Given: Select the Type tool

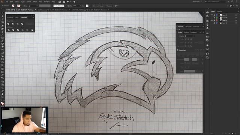Looking at the screenshot, I should tap(3, 31).
